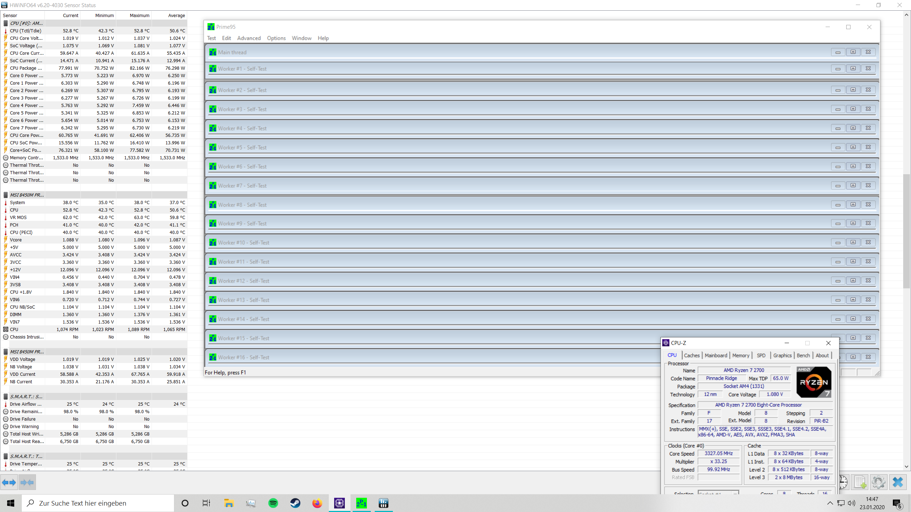The width and height of the screenshot is (911, 512).
Task: Click the save report icon in CPU-Z
Action: (x=860, y=482)
